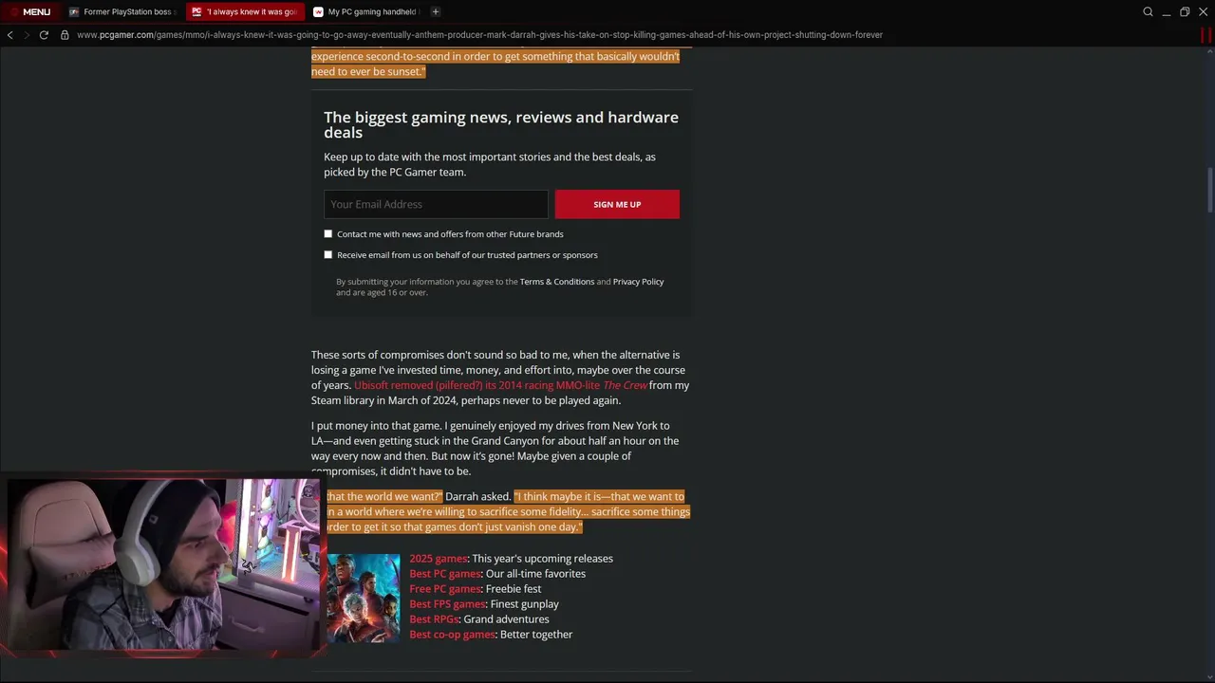Click the webcam overlay video
Screen dimensions: 1215x683
[x=161, y=565]
